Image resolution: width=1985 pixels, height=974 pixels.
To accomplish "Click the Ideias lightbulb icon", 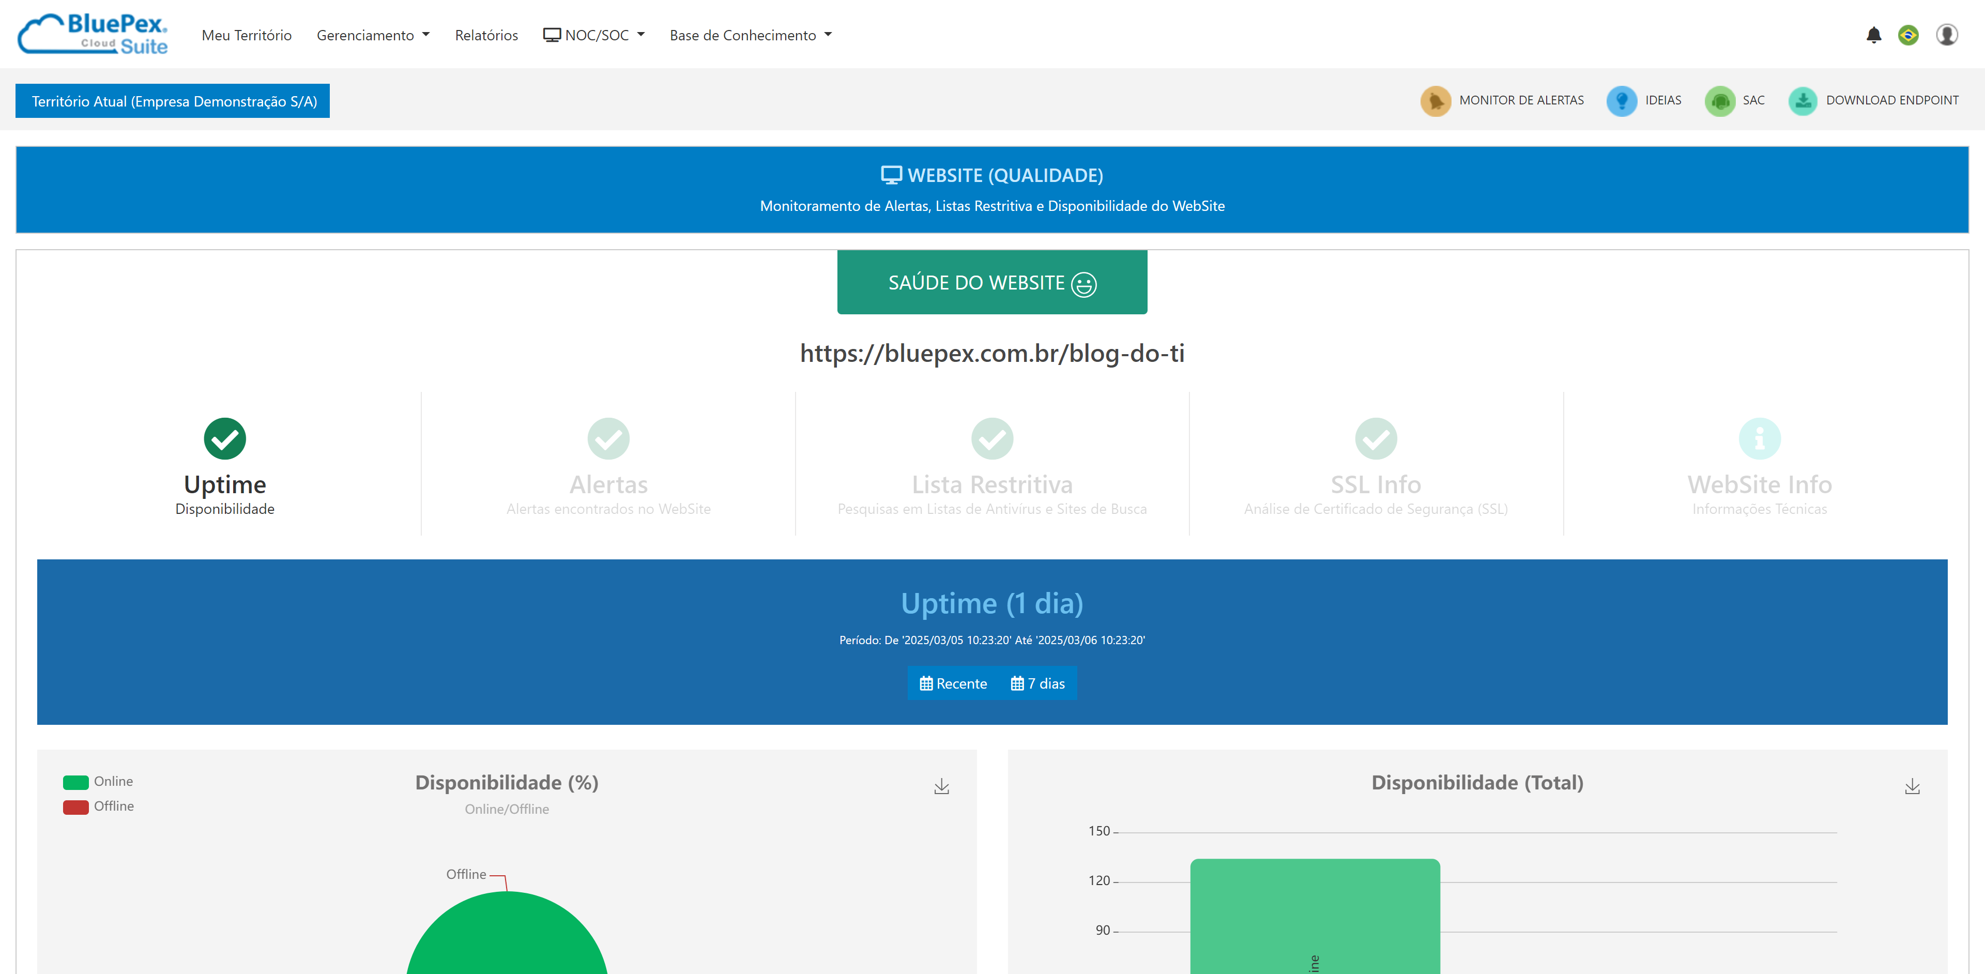I will pyautogui.click(x=1621, y=100).
